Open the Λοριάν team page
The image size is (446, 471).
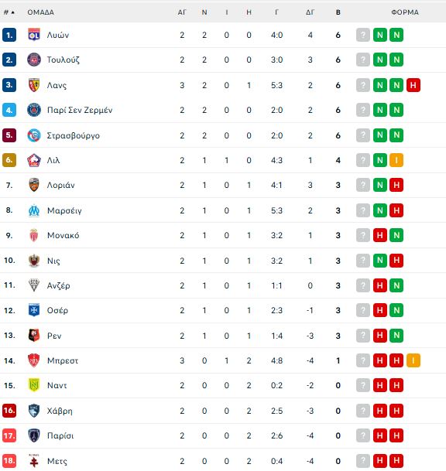point(60,185)
